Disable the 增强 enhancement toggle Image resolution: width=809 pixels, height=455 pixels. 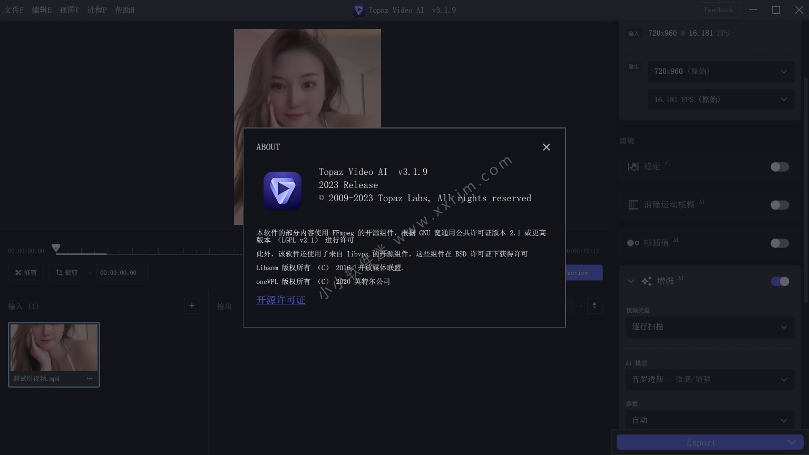point(779,281)
